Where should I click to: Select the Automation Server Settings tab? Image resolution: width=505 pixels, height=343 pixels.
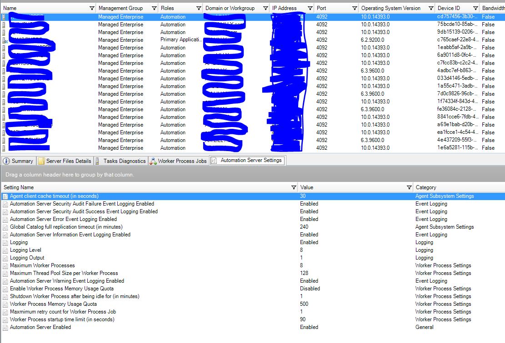click(247, 161)
